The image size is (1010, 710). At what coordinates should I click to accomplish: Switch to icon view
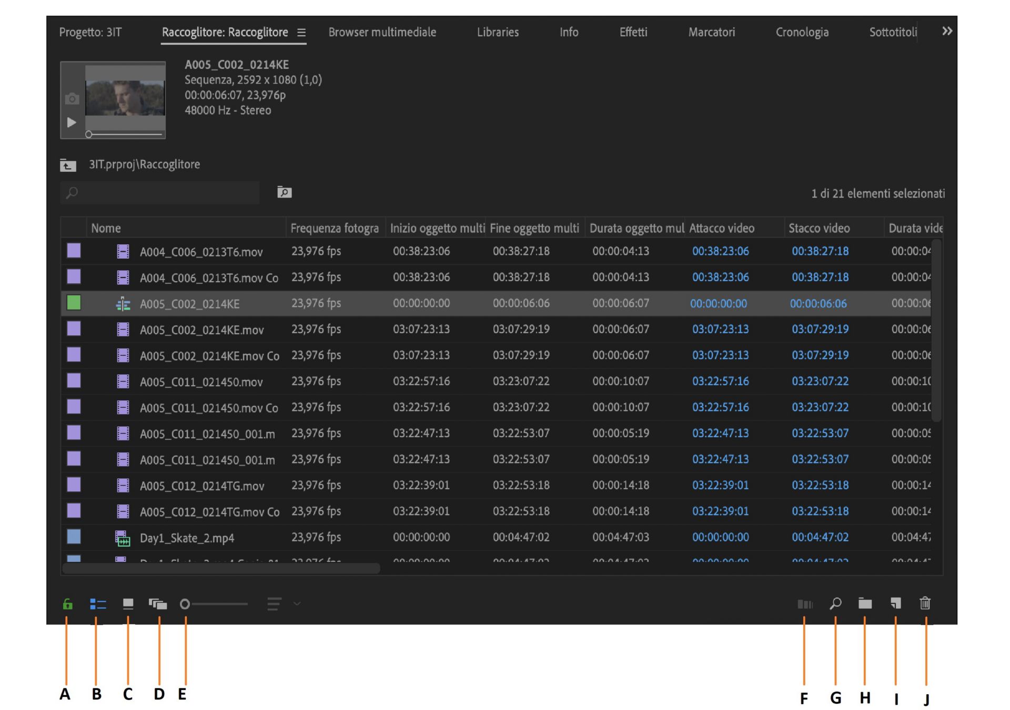(128, 604)
